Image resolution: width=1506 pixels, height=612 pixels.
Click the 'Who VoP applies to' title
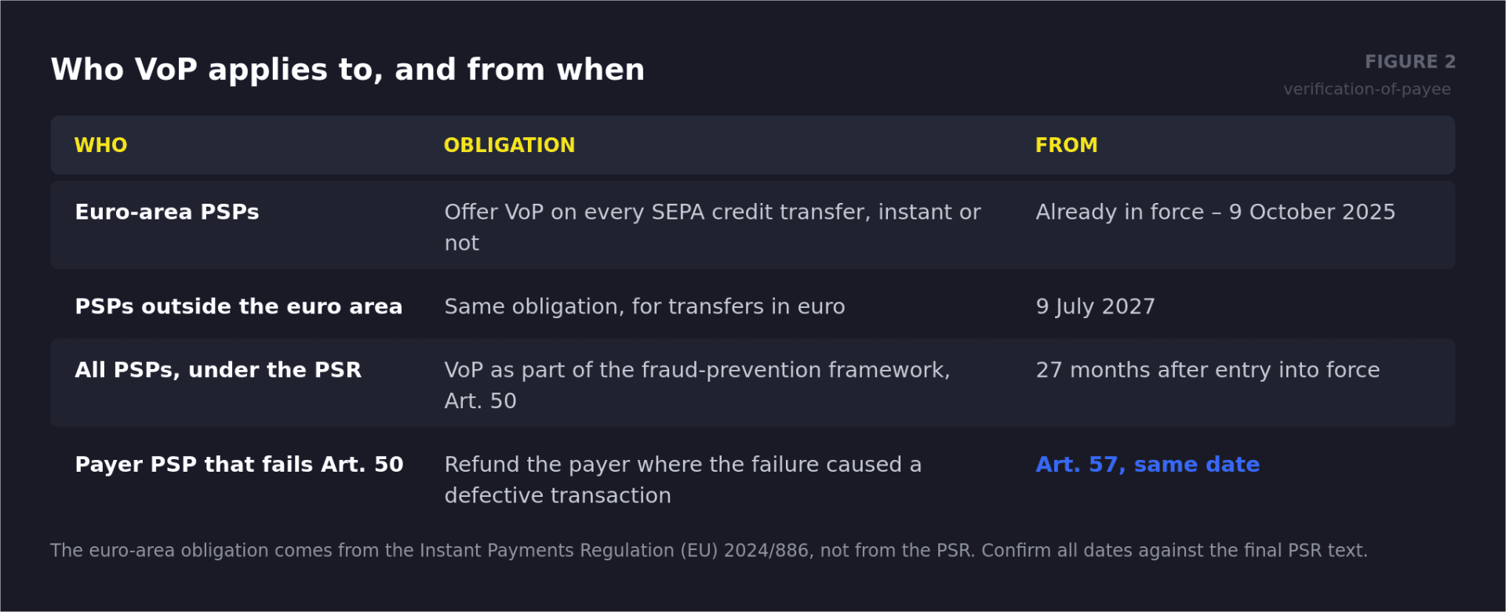pos(347,70)
